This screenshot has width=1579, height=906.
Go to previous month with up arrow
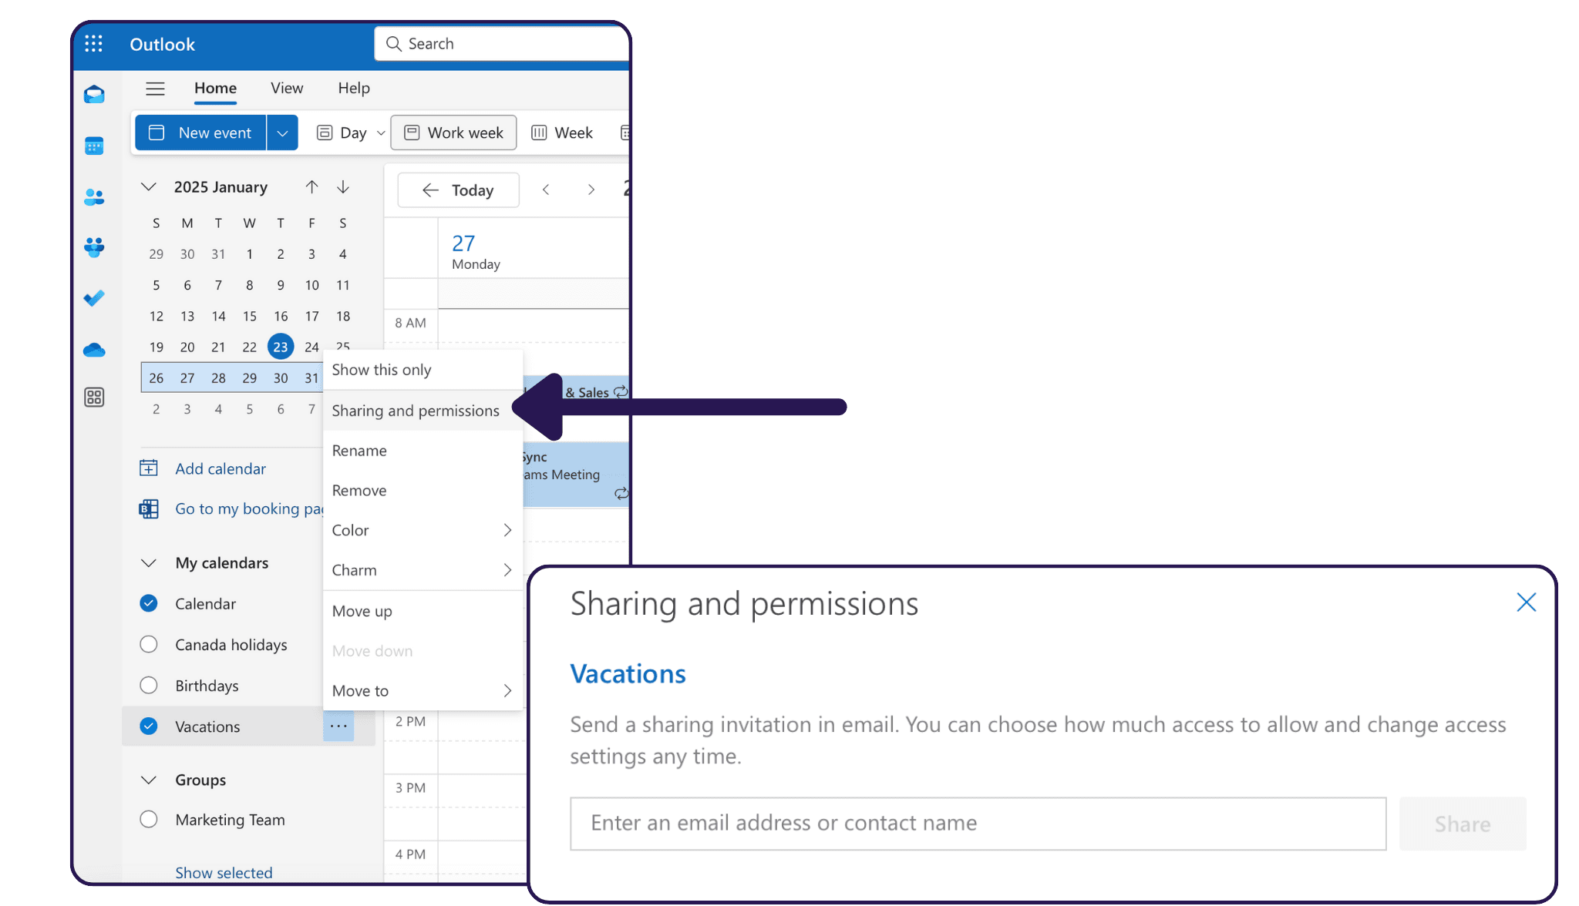coord(311,187)
